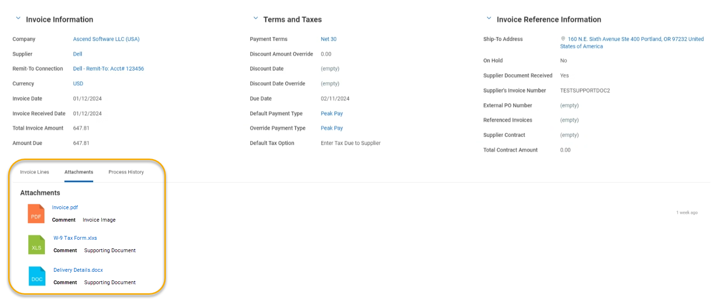Open the green XLS file icon
Image resolution: width=723 pixels, height=299 pixels.
click(37, 245)
